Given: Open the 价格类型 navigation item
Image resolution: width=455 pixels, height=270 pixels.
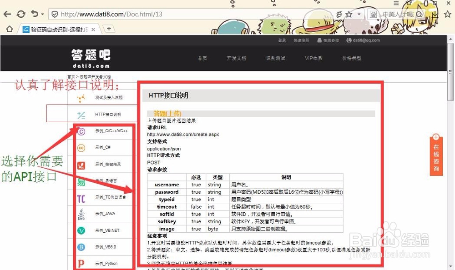Looking at the screenshot, I should 352,58.
